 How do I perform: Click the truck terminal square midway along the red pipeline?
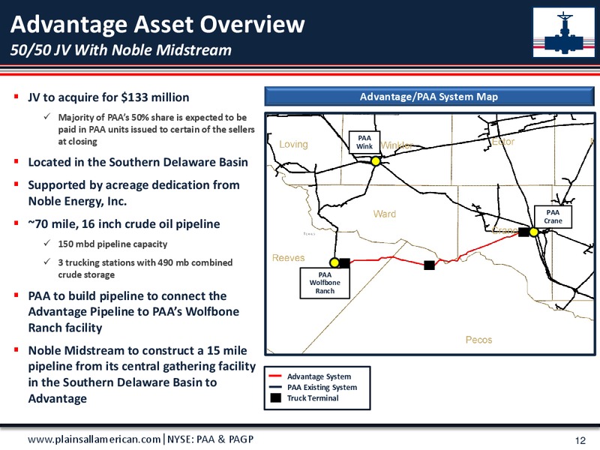pyautogui.click(x=429, y=265)
